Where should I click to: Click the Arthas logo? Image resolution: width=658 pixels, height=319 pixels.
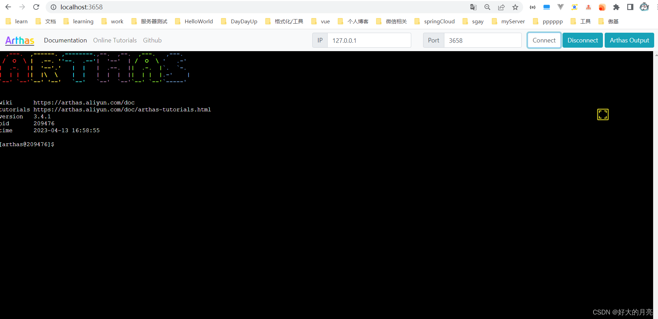(x=20, y=40)
